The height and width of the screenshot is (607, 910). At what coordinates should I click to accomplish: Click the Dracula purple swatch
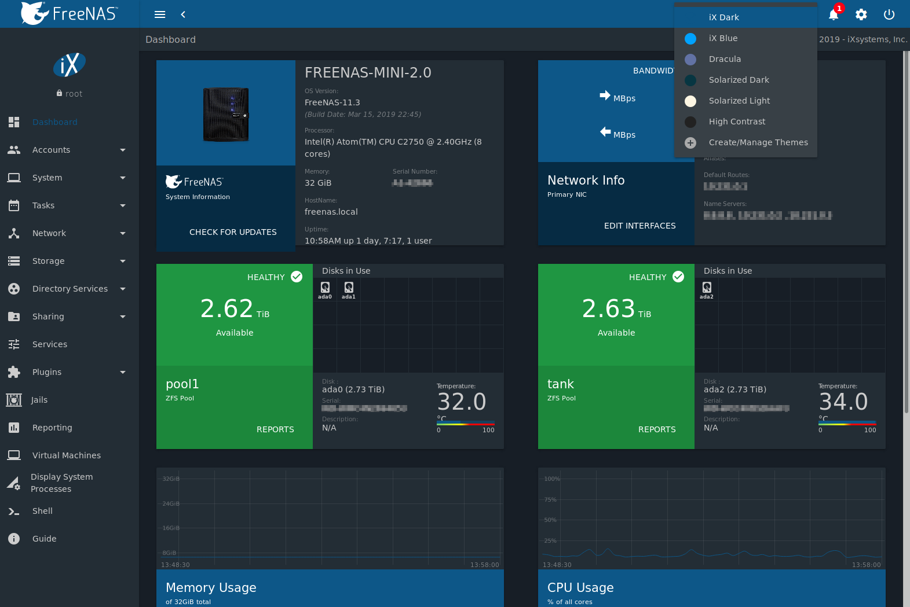[x=690, y=60]
